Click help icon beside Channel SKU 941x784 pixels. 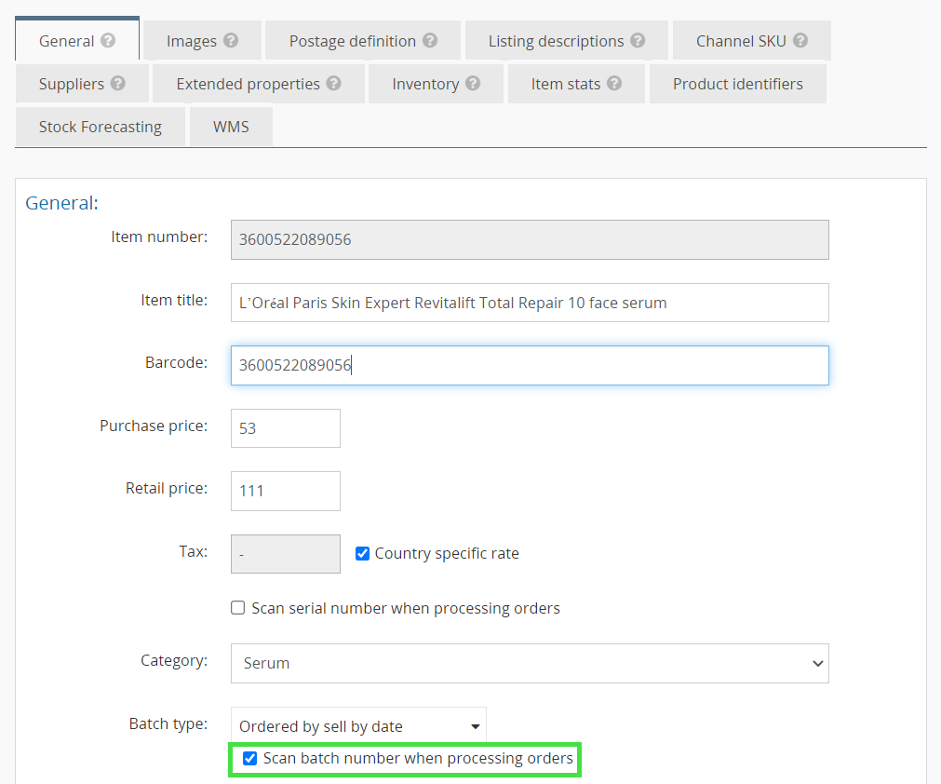click(x=800, y=41)
